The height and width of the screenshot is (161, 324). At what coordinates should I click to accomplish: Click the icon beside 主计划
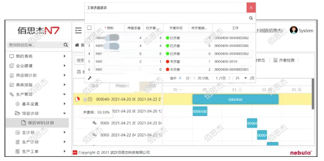pos(18,132)
